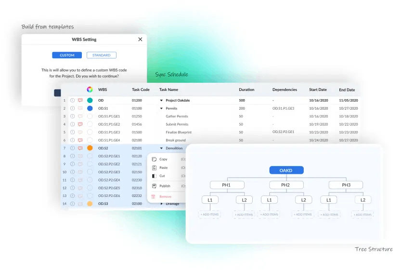Click the End Date column header
Image resolution: width=414 pixels, height=270 pixels.
click(x=347, y=90)
